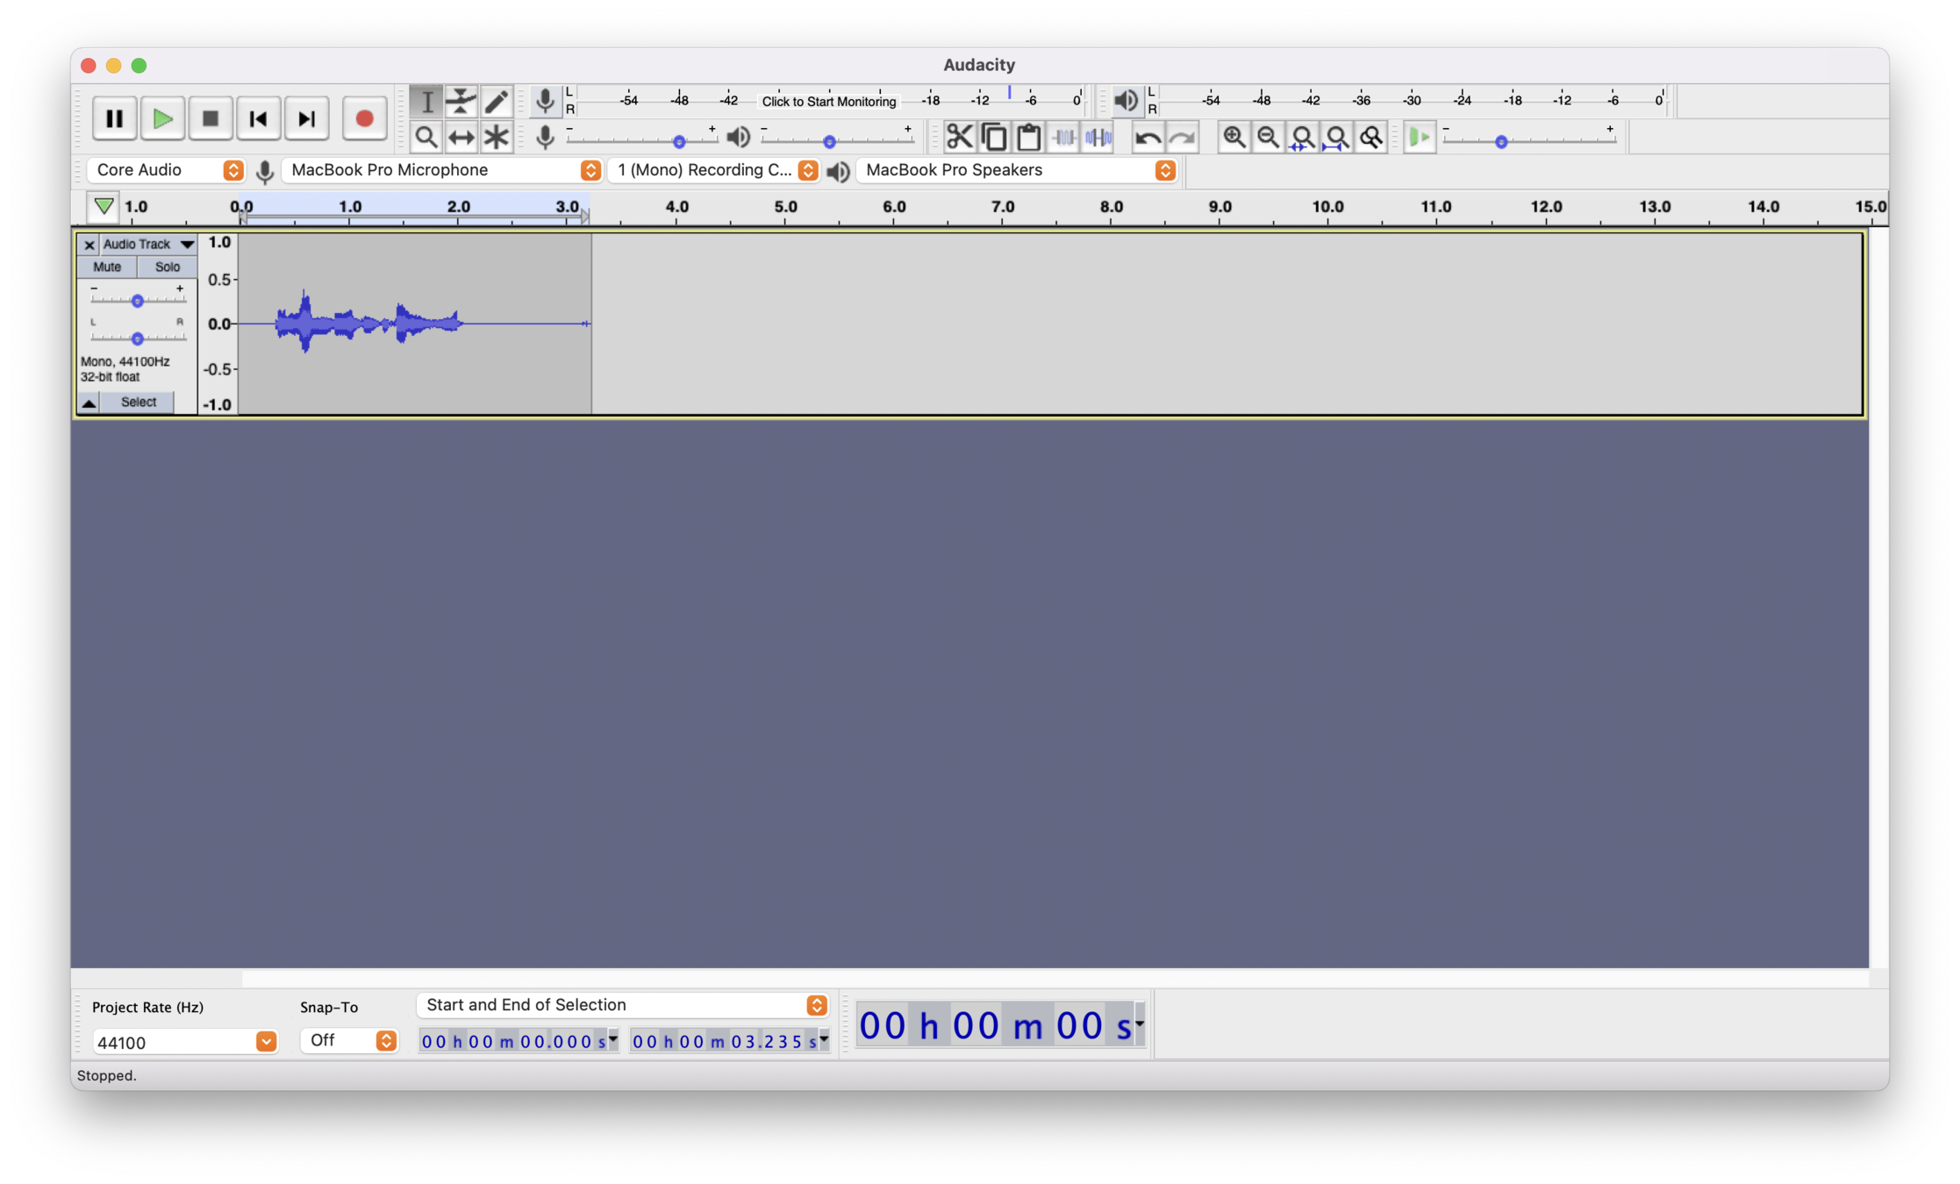The height and width of the screenshot is (1184, 1960).
Task: Mute the Audio Track
Action: (107, 267)
